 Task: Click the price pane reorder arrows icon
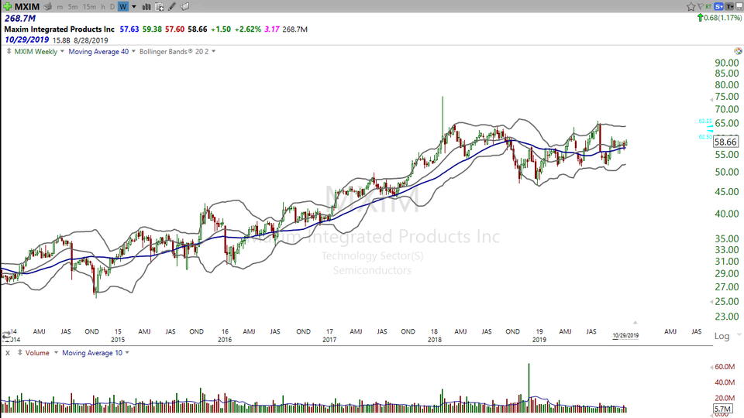coord(9,51)
